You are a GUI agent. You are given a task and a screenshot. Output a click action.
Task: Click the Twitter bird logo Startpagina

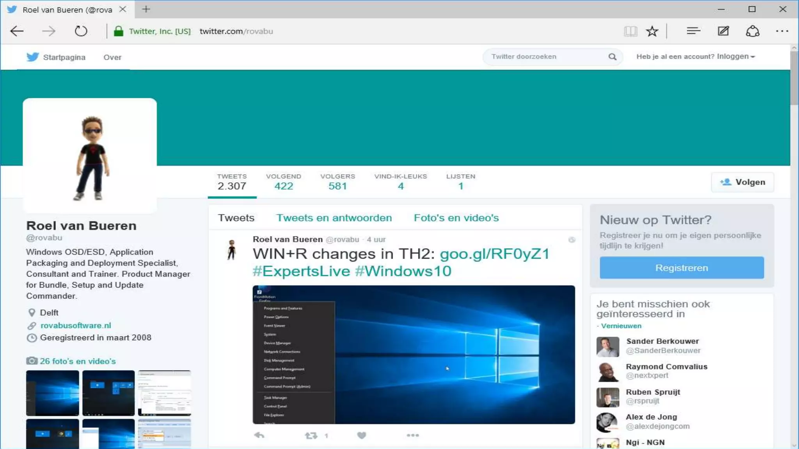click(x=32, y=57)
